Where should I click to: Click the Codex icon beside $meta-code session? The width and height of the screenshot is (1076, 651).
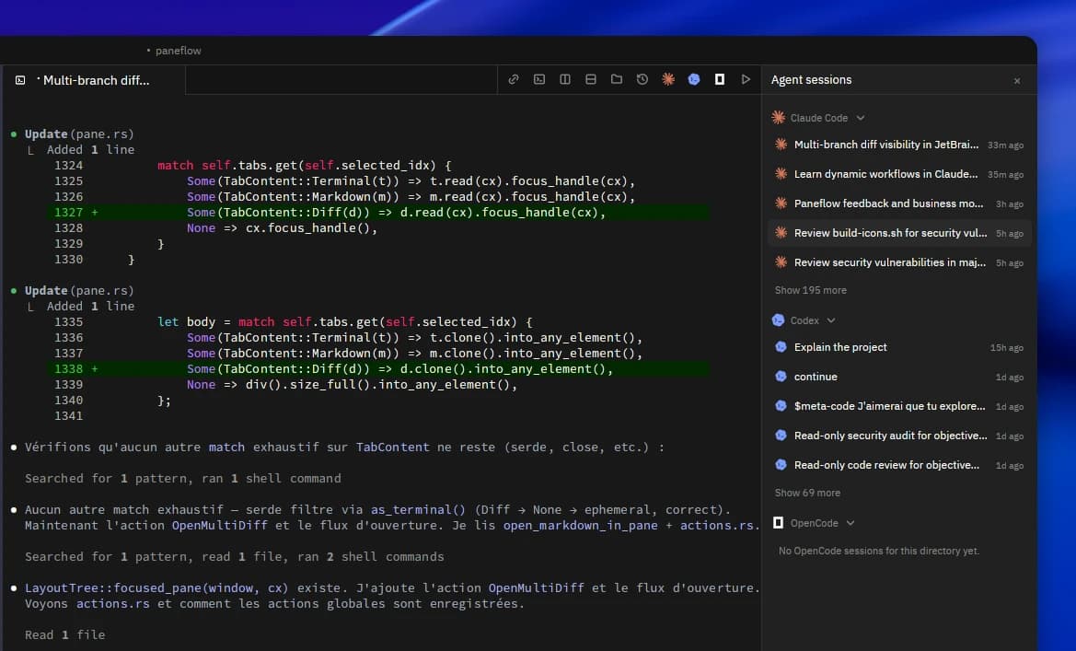click(781, 406)
